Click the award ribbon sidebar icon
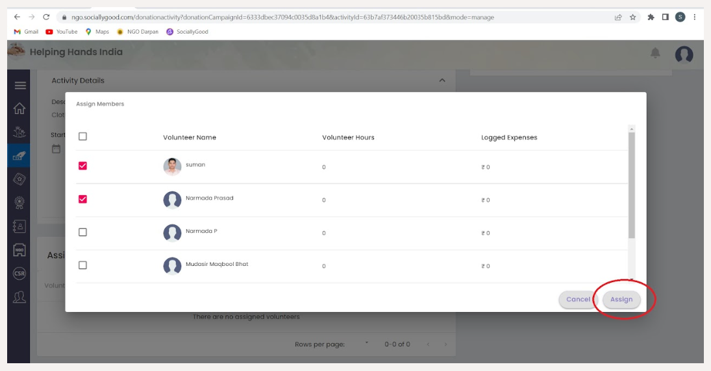 pyautogui.click(x=19, y=202)
